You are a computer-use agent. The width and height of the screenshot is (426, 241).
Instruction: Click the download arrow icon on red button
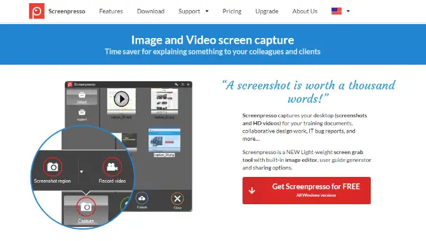[252, 190]
